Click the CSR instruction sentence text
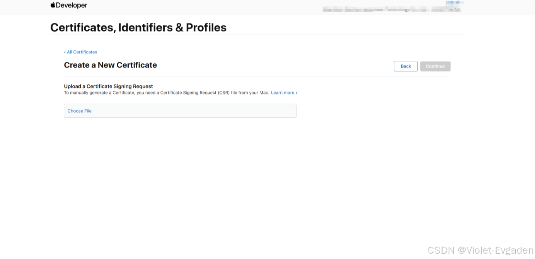 click(166, 93)
